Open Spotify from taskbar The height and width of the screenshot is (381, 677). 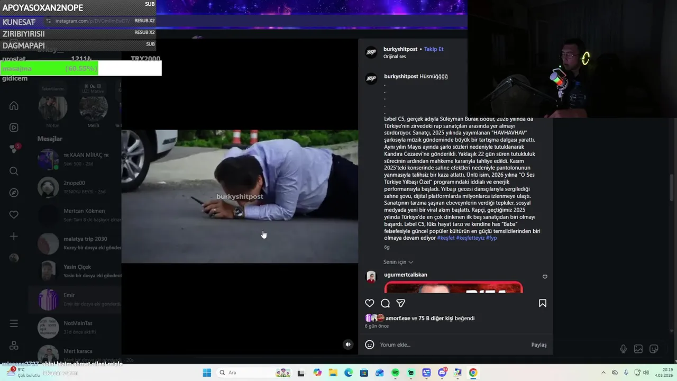click(395, 373)
